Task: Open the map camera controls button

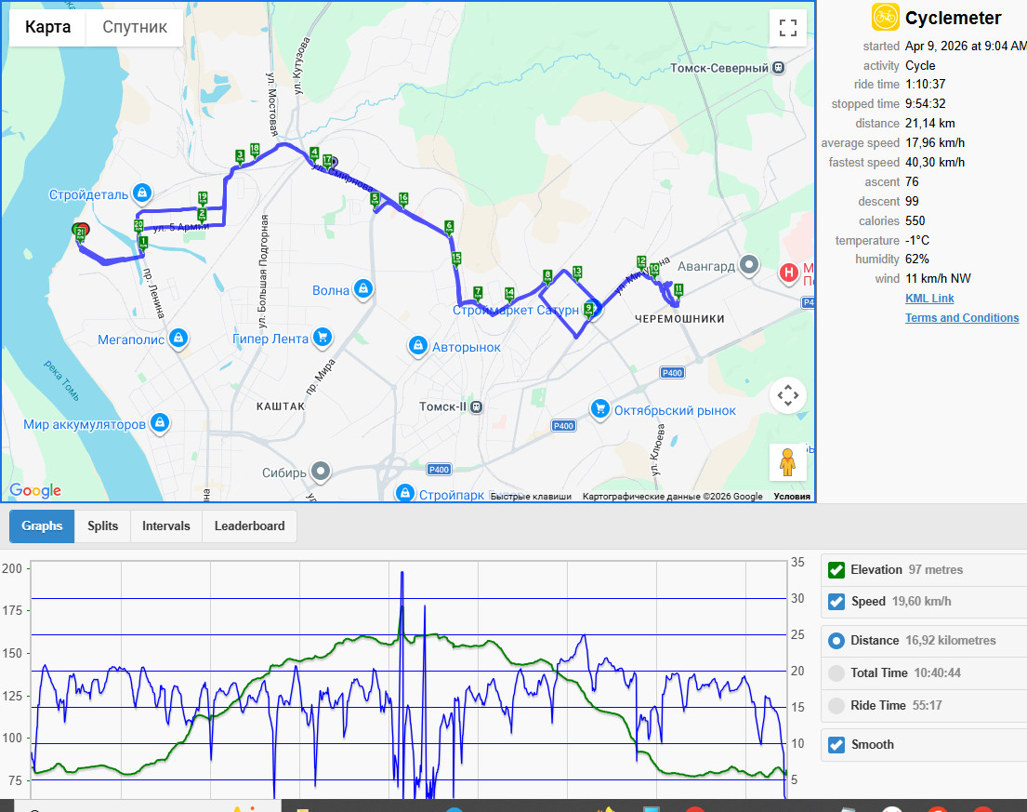Action: [x=788, y=395]
